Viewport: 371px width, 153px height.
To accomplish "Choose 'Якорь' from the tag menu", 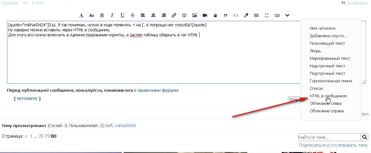I will [x=315, y=51].
